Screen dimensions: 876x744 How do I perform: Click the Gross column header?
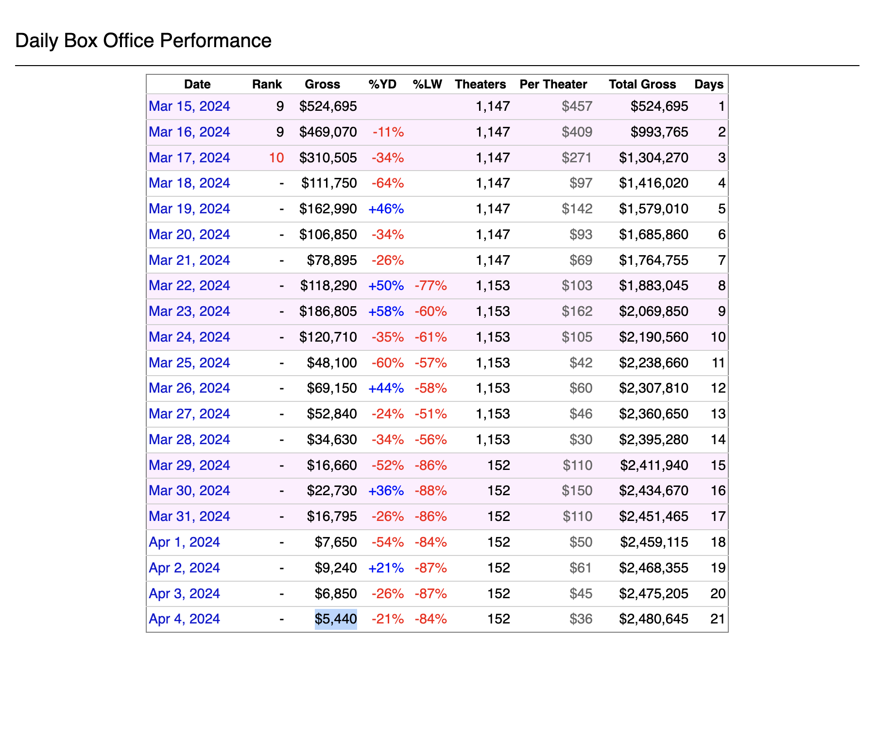click(x=322, y=85)
